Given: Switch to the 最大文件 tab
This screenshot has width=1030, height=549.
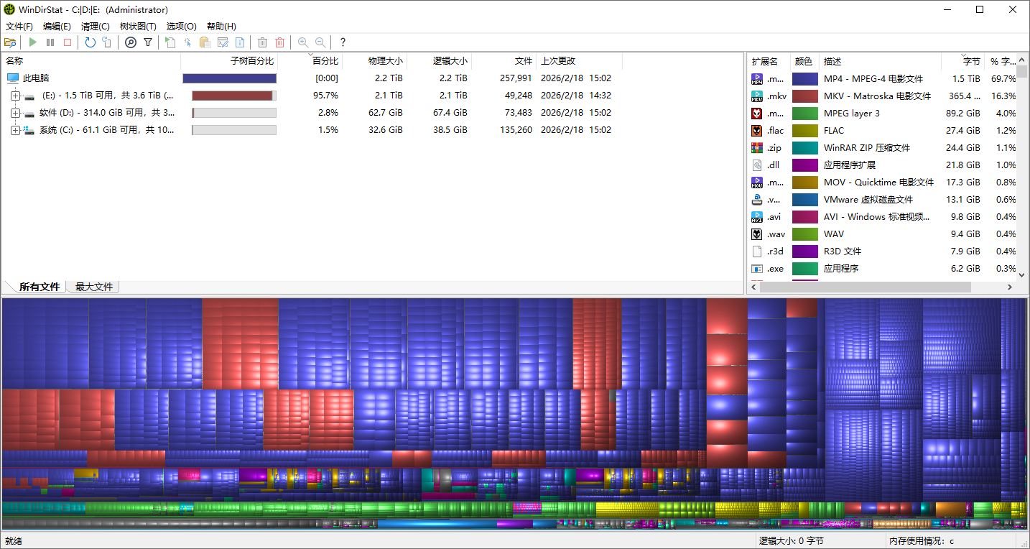Looking at the screenshot, I should [x=94, y=287].
